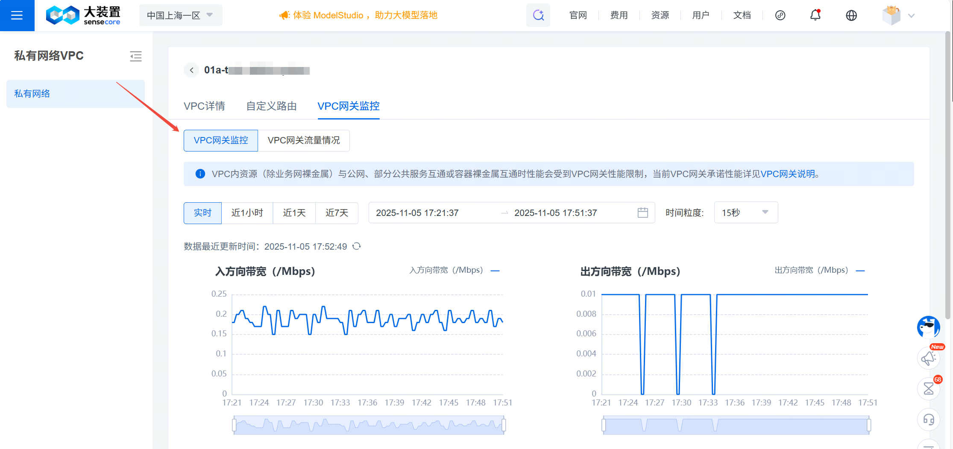Screen dimensions: 953x449
Task: Click the back arrow beside the VPC name
Action: point(192,70)
